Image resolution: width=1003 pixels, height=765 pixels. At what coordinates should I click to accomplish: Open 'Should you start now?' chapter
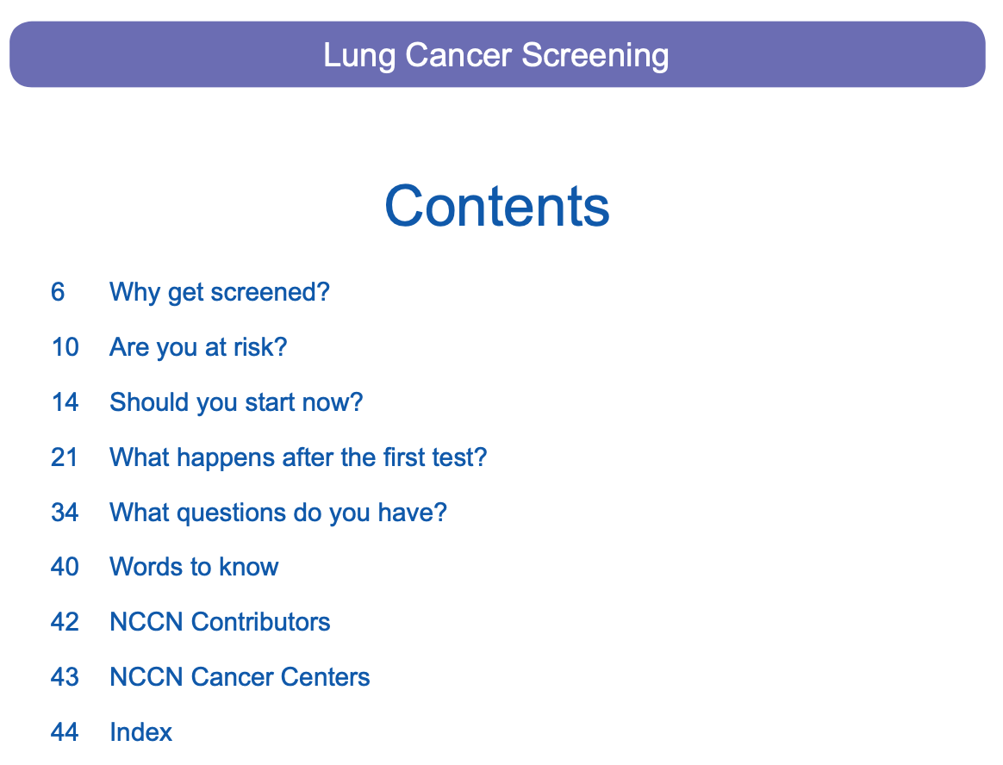point(235,402)
